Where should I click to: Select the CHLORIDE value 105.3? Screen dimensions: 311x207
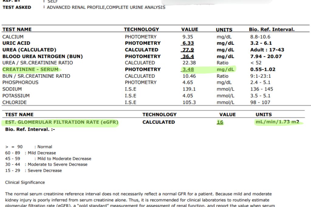189,102
